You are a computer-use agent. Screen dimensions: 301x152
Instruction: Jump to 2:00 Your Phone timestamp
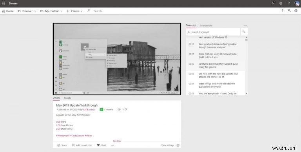[x=58, y=125]
